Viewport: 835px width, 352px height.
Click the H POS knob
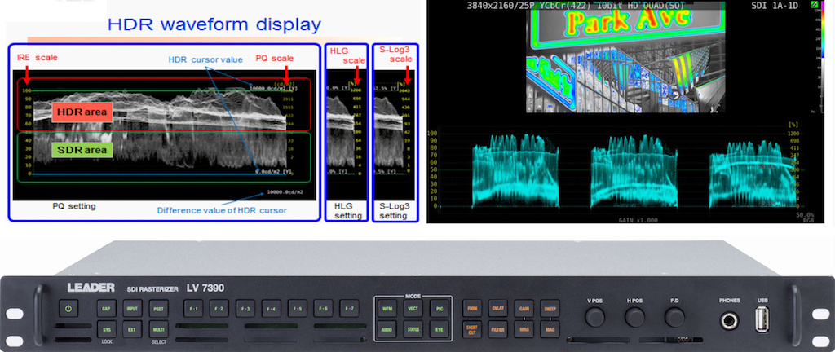pyautogui.click(x=634, y=318)
